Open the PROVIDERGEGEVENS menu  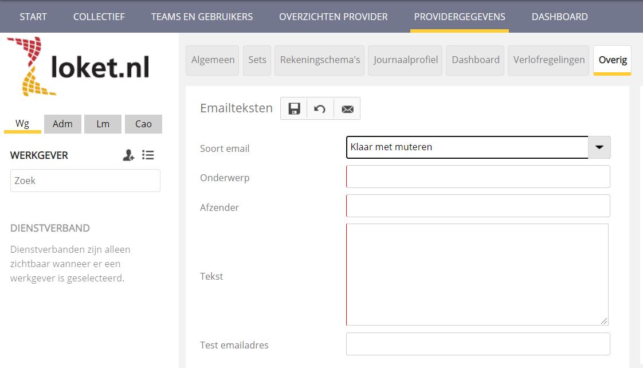[x=459, y=17]
